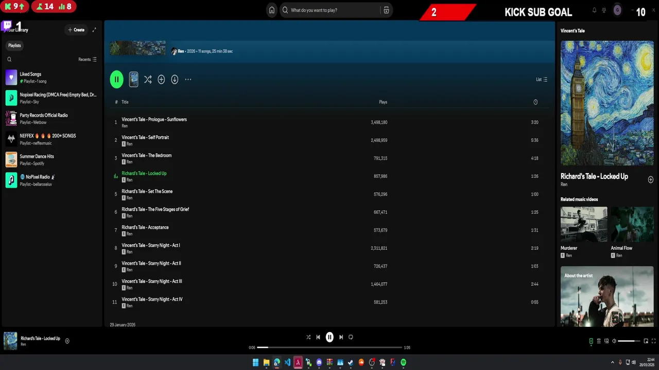Change the List view option dropdown
Viewport: 659px width, 370px height.
pyautogui.click(x=542, y=80)
